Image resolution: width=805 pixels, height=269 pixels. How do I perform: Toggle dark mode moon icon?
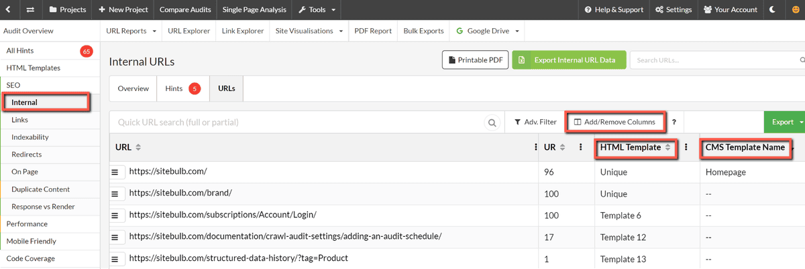coord(773,10)
